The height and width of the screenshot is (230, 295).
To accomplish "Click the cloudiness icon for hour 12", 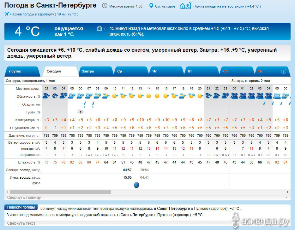I will tap(132, 96).
